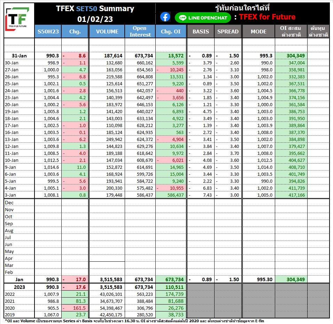Click the 31-Jan row date label

(19, 56)
